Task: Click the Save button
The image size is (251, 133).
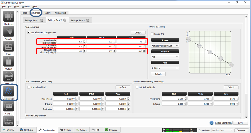Action: (240, 123)
